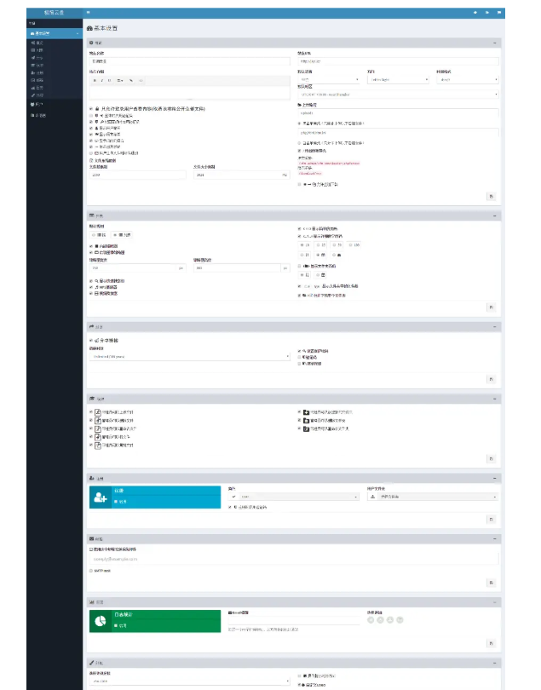Click the hamburger menu icon in top bar
This screenshot has height=690, width=541.
click(x=89, y=13)
